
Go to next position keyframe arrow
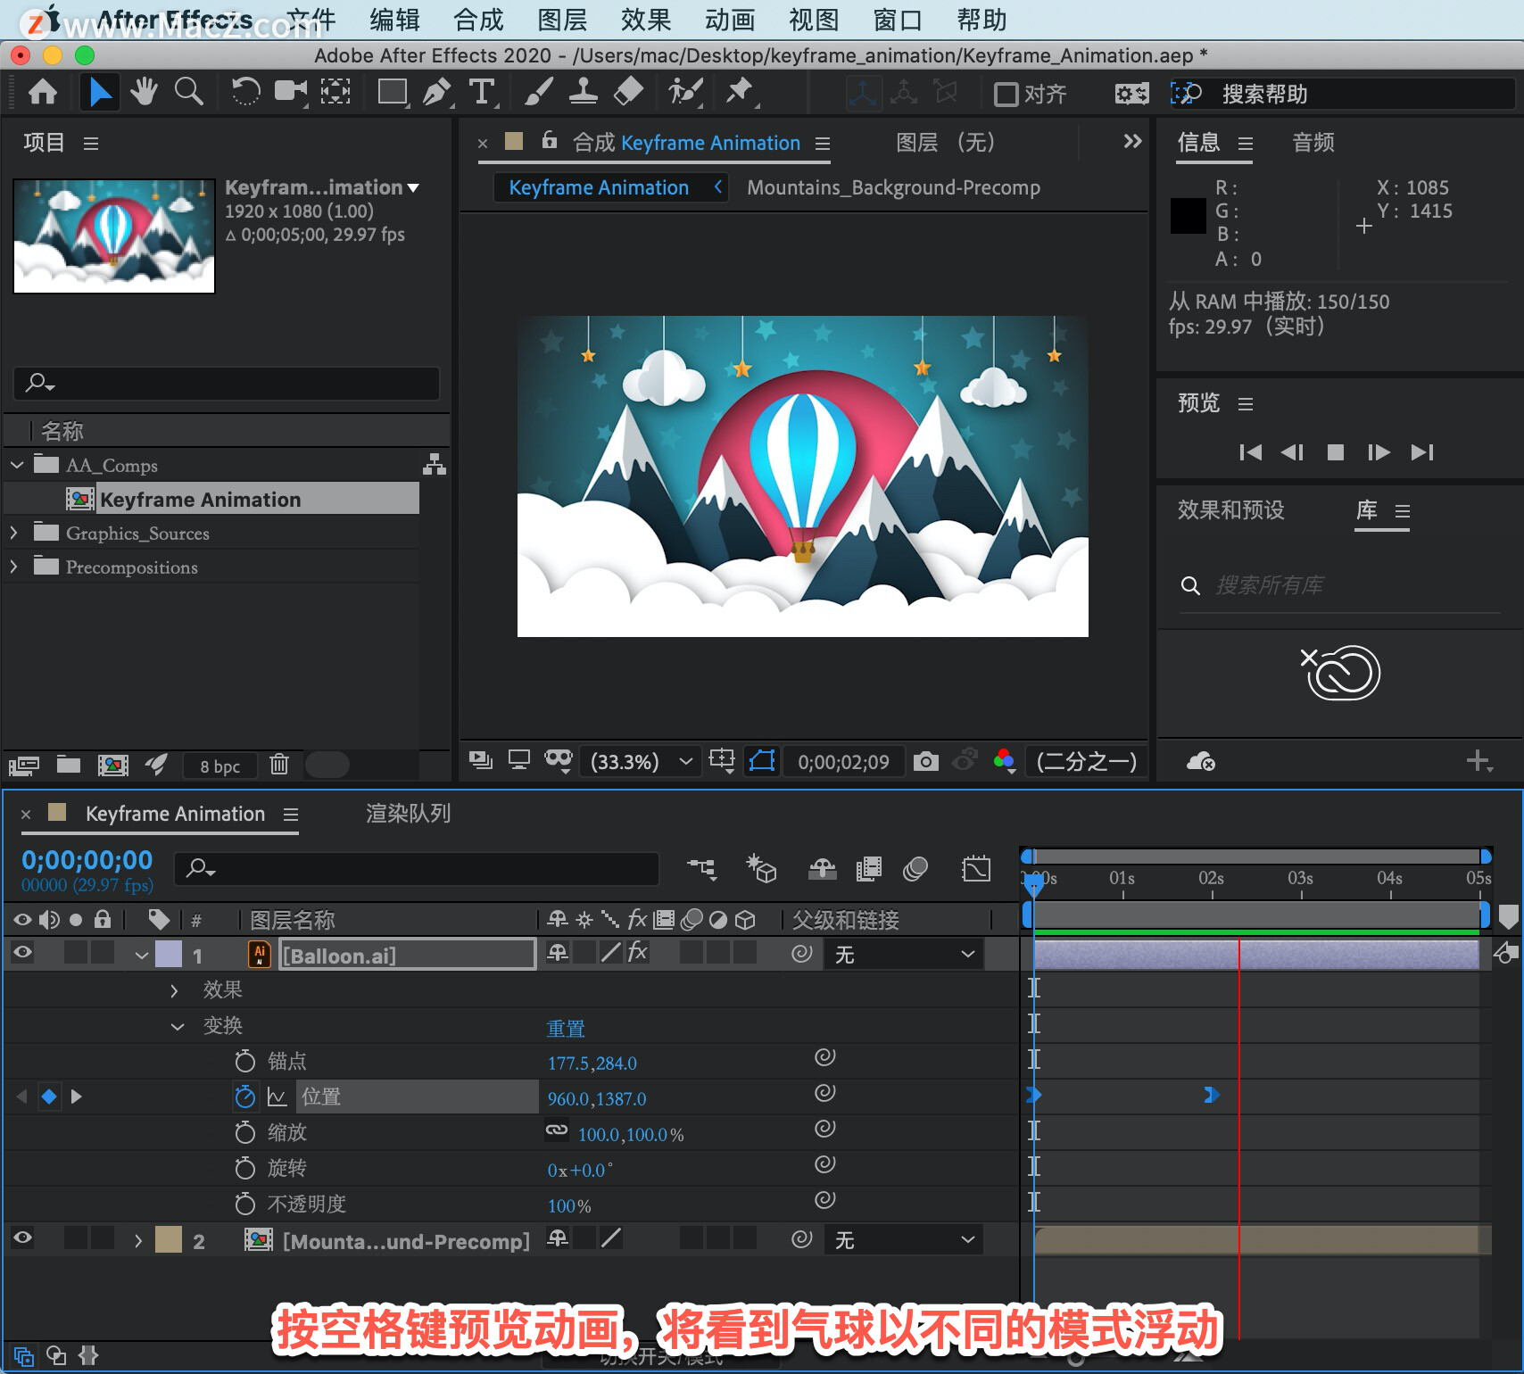coord(77,1097)
